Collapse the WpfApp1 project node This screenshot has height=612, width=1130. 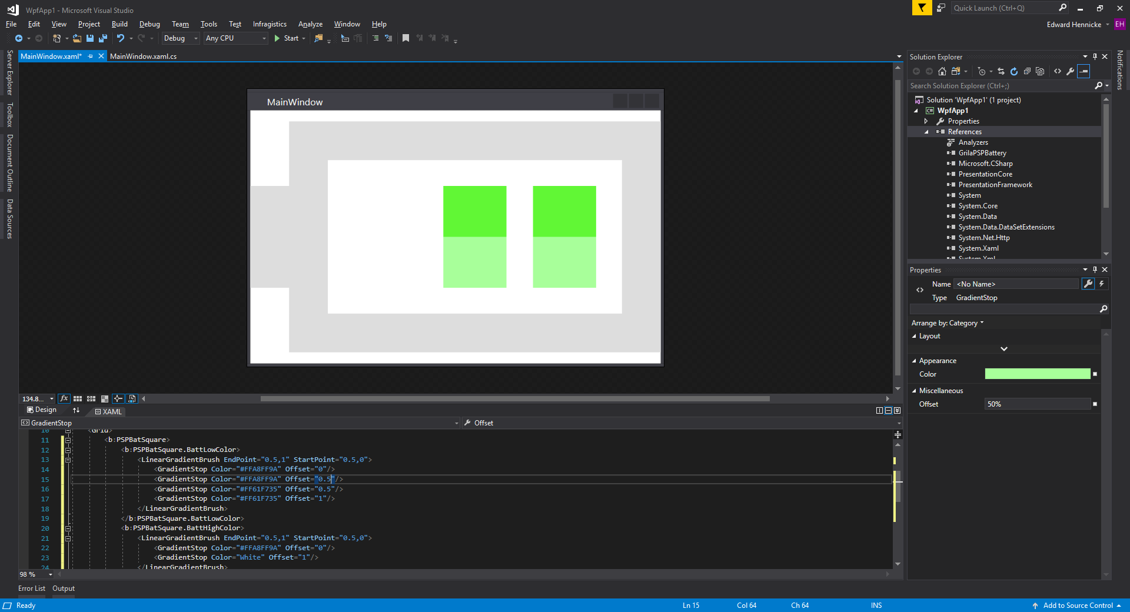(916, 111)
